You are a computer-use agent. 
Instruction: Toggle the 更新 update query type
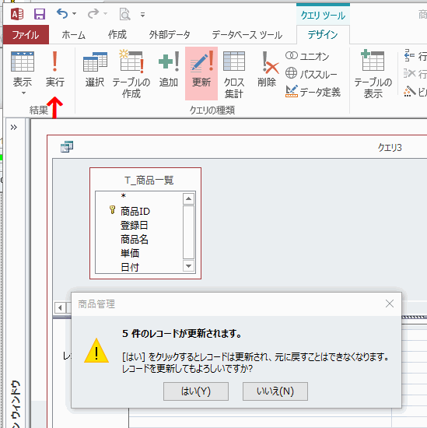(201, 73)
